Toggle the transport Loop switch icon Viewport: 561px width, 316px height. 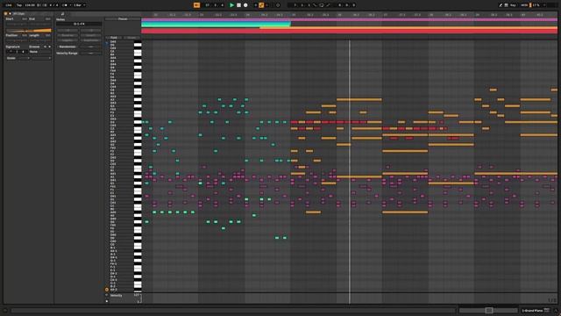coord(322,5)
